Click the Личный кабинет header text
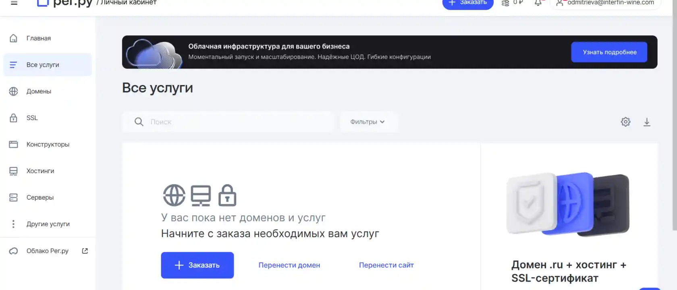 [129, 2]
